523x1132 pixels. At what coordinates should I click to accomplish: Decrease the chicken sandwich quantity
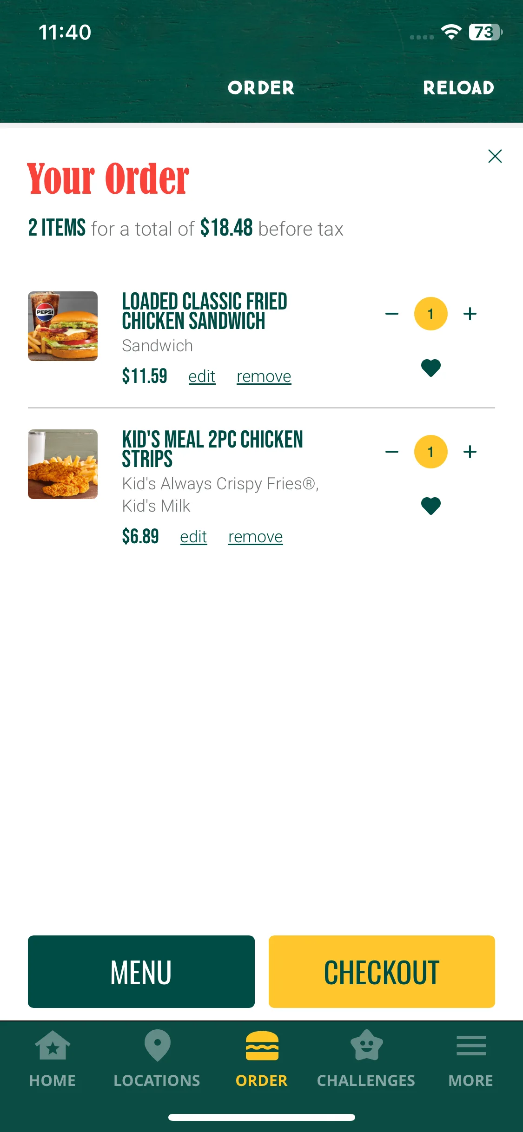point(392,314)
